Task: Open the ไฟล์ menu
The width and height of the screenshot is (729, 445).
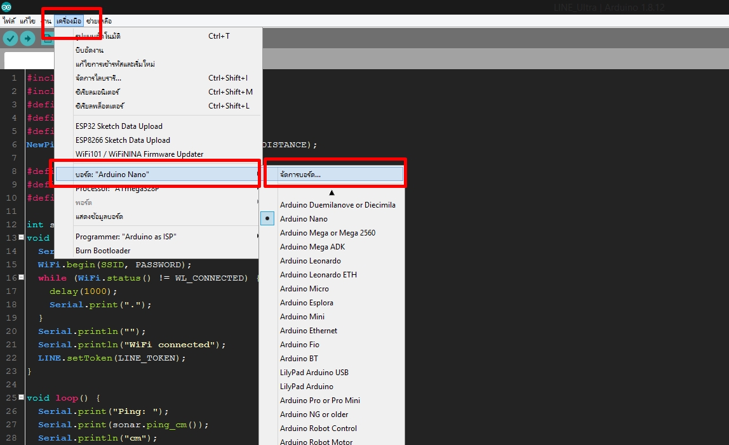Action: pyautogui.click(x=9, y=21)
